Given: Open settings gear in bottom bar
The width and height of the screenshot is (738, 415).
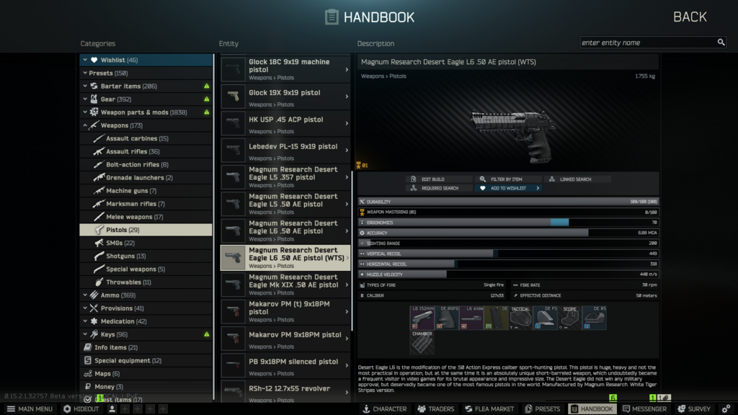Looking at the screenshot, I should (726, 409).
